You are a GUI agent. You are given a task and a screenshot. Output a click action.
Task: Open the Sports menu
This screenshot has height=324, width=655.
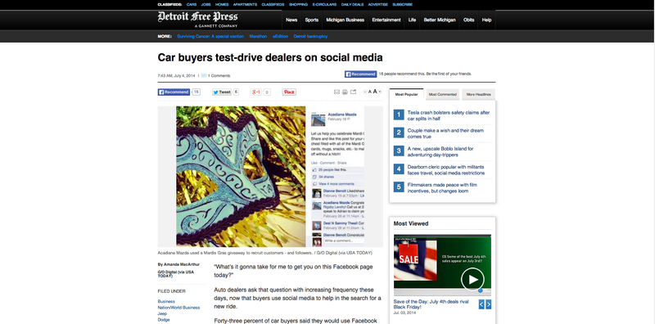pos(312,20)
